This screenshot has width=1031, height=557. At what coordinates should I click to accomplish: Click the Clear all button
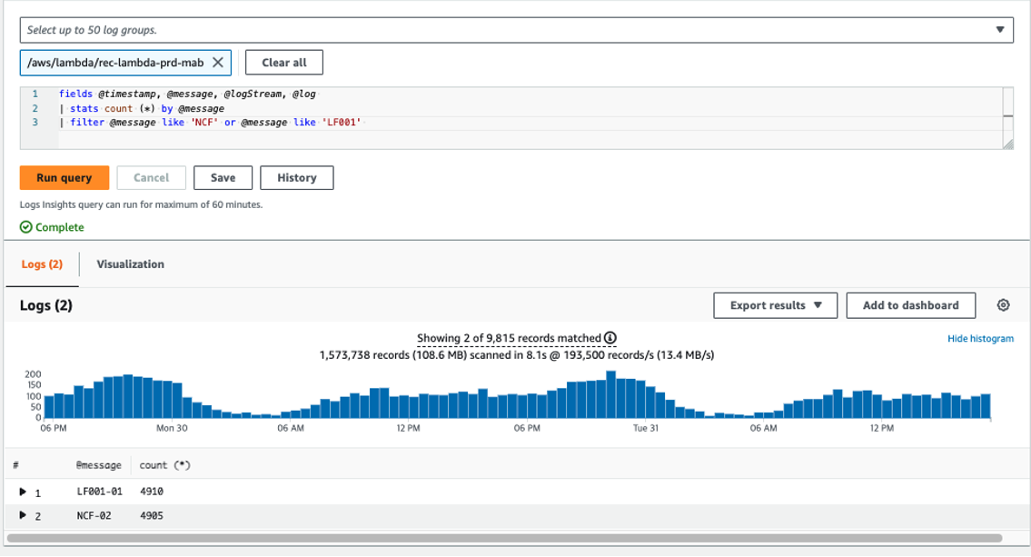[284, 63]
